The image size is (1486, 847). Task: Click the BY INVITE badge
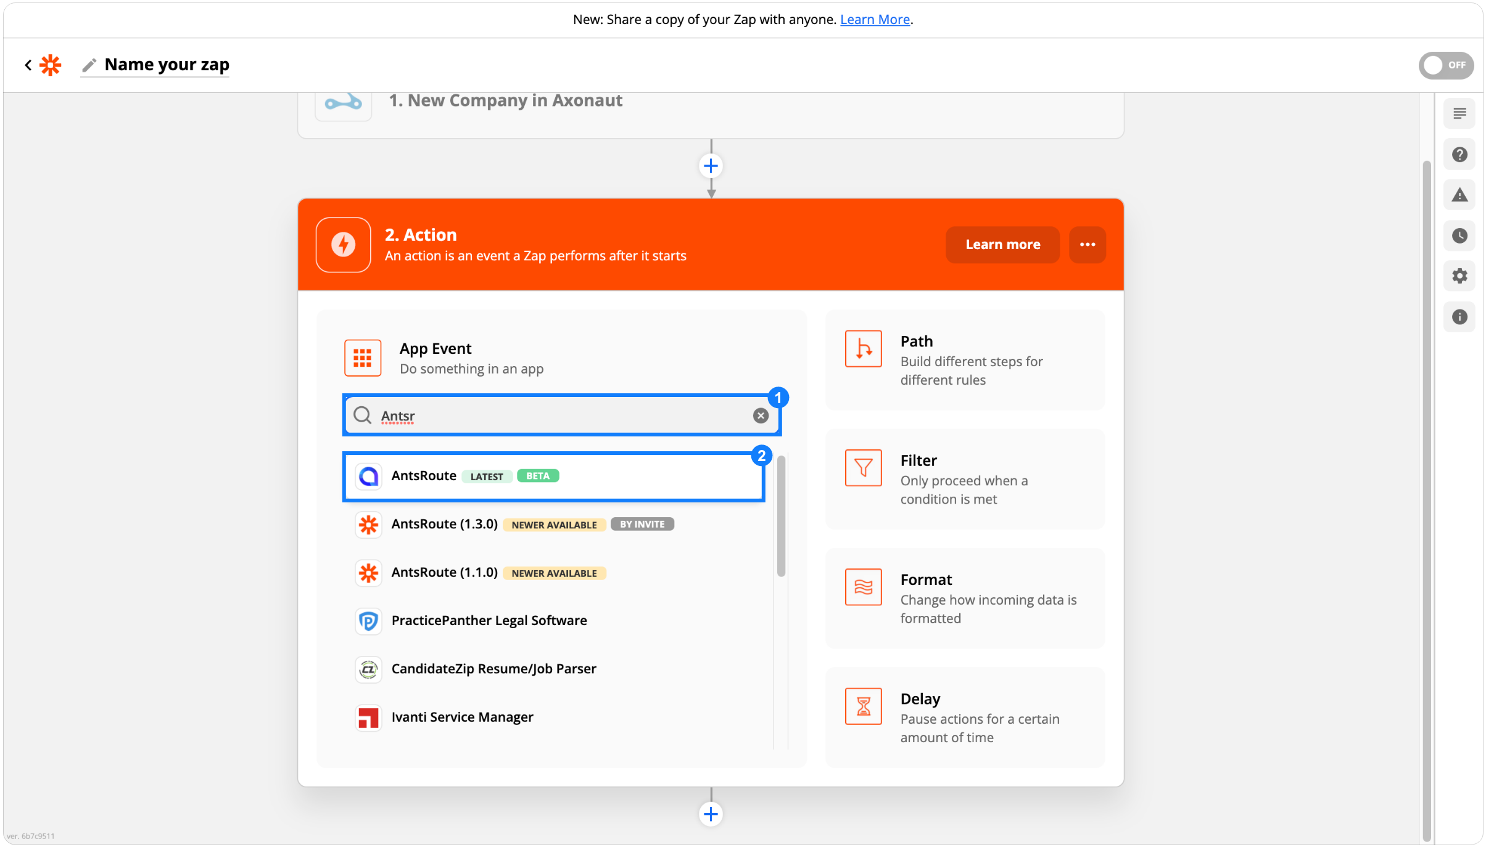point(642,525)
